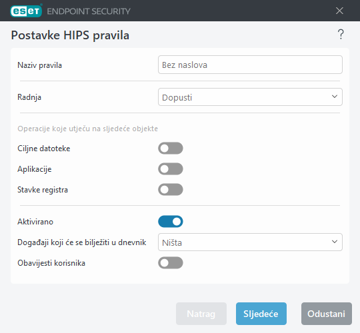Expand the logging dropdown showing Ništa

click(250, 242)
